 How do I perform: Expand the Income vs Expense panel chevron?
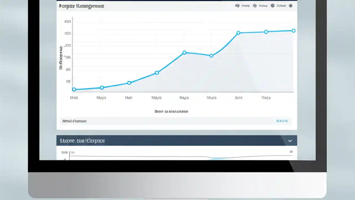click(x=290, y=141)
